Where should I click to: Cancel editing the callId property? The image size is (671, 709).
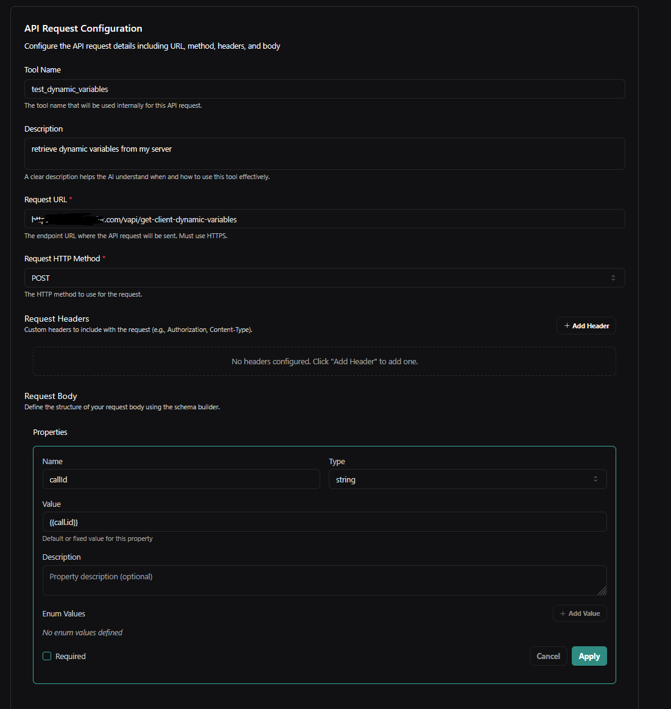coord(547,656)
